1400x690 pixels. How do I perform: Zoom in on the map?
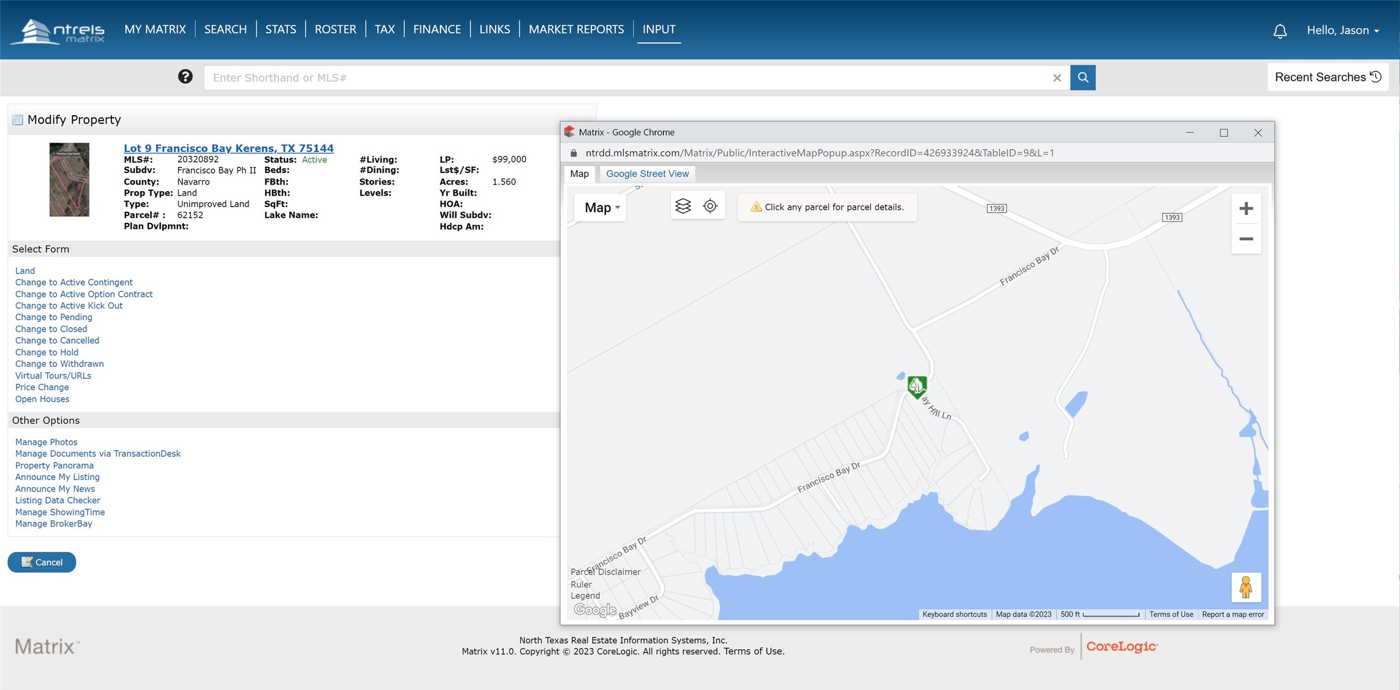click(x=1246, y=208)
